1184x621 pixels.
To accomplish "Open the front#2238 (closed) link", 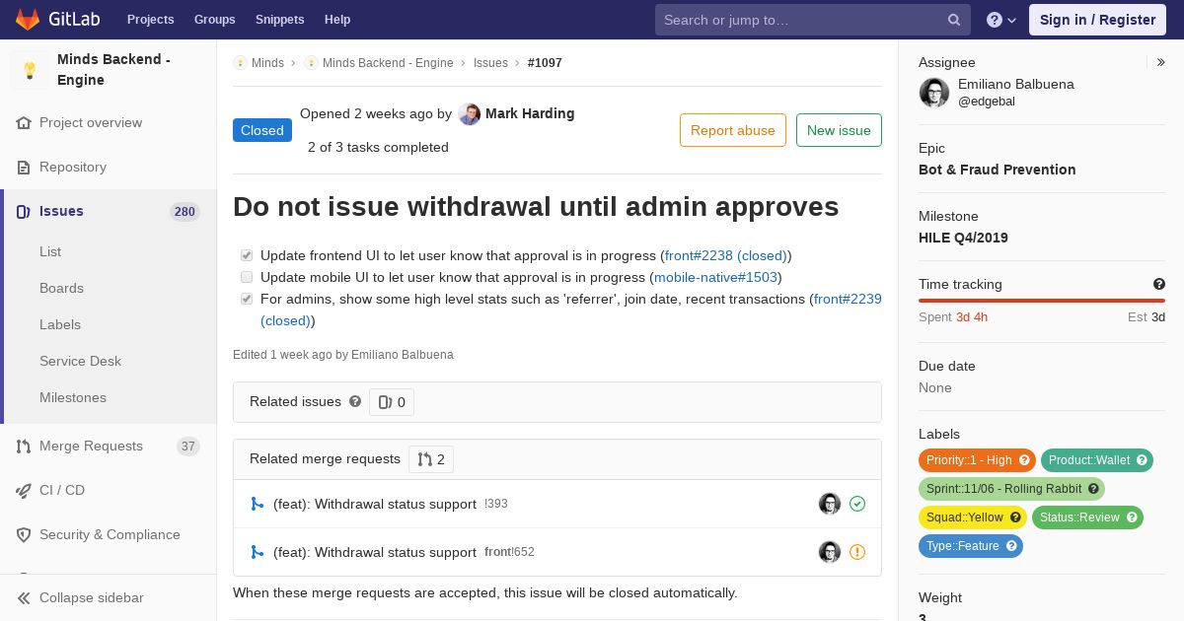I will (726, 255).
